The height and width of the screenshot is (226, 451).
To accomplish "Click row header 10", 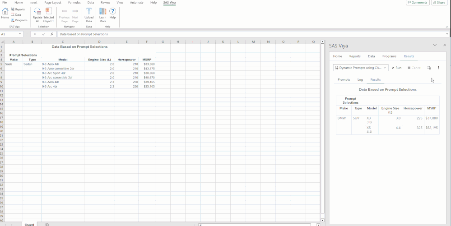I will 2,86.
